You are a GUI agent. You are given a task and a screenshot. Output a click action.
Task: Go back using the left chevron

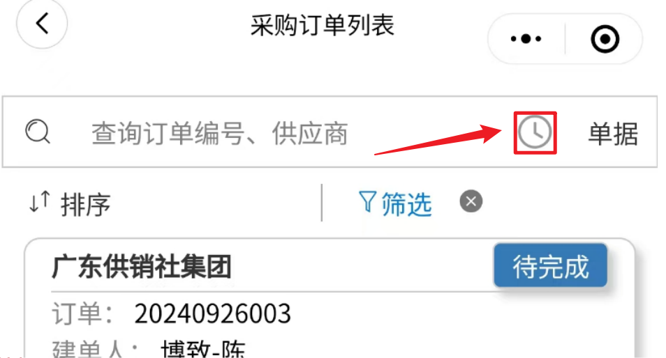pos(42,23)
